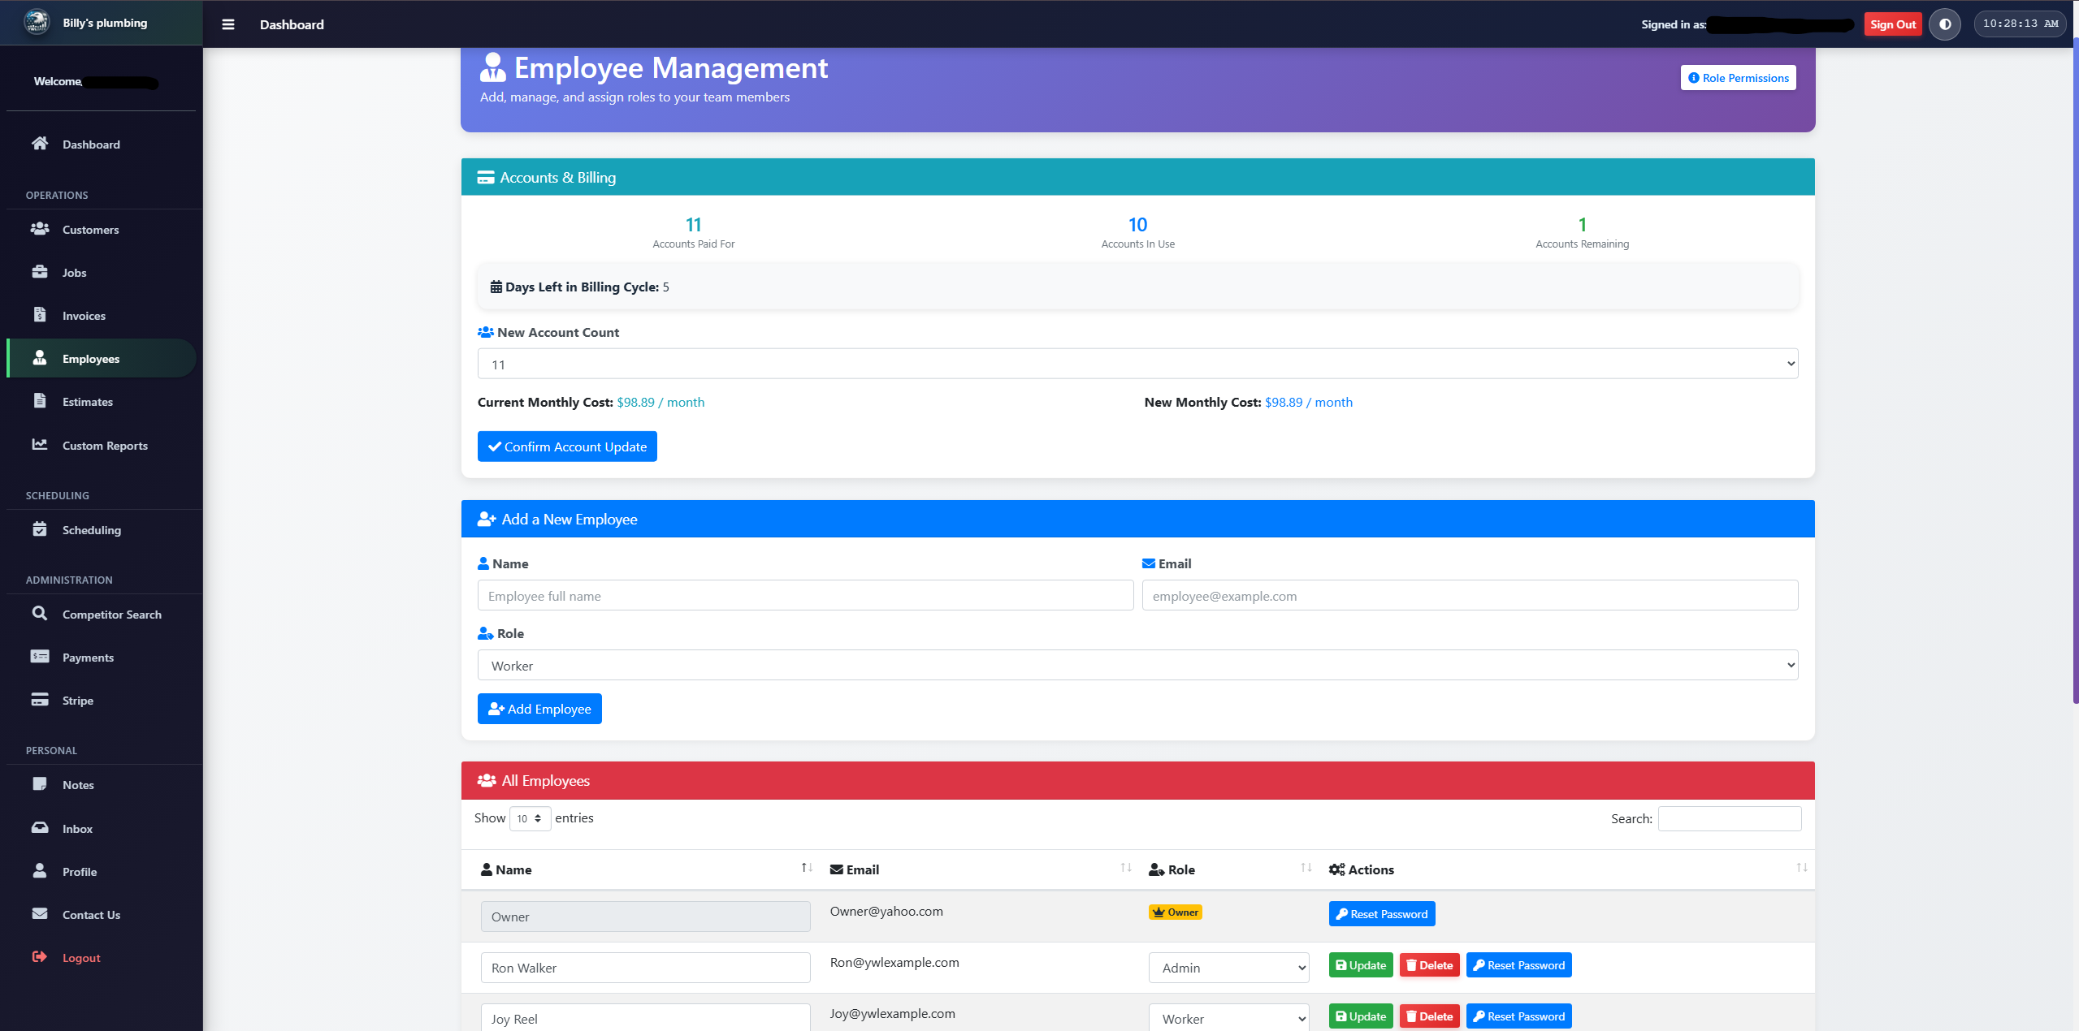Sort table by Role column arrows
This screenshot has width=2079, height=1031.
click(x=1306, y=869)
